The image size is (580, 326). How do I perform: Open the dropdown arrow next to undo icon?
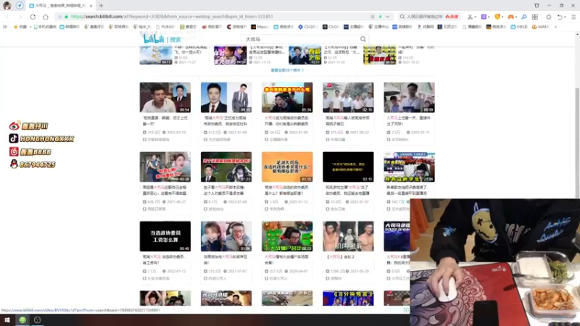coord(565,17)
